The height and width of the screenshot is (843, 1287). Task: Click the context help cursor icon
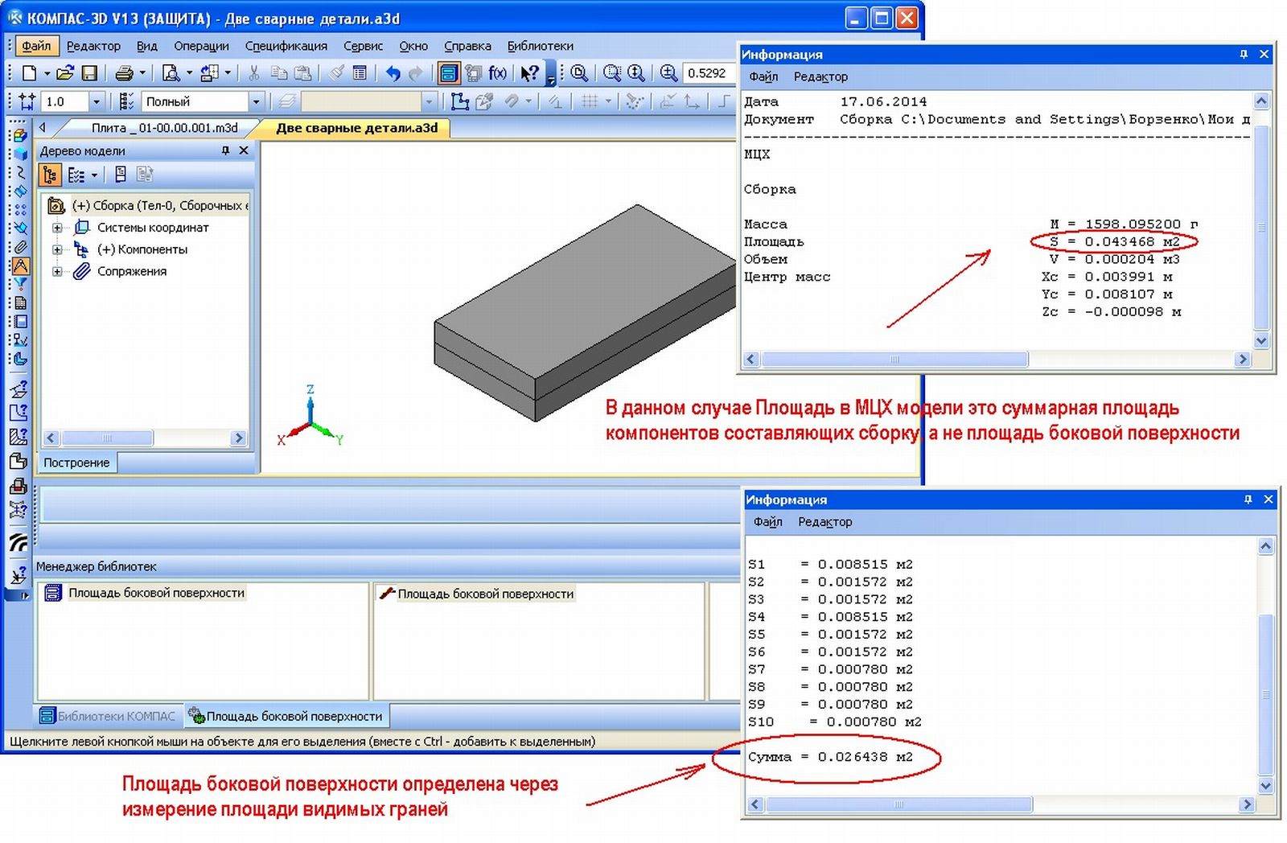coord(528,73)
